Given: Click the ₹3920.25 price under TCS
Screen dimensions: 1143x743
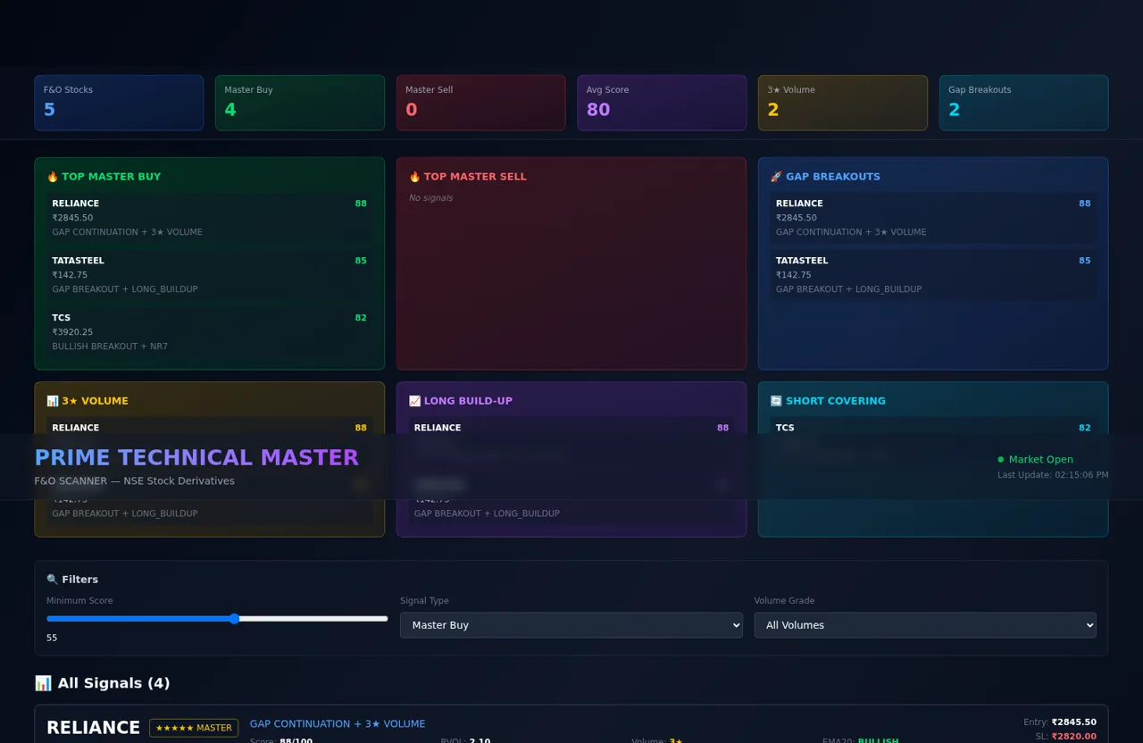Looking at the screenshot, I should coord(72,332).
